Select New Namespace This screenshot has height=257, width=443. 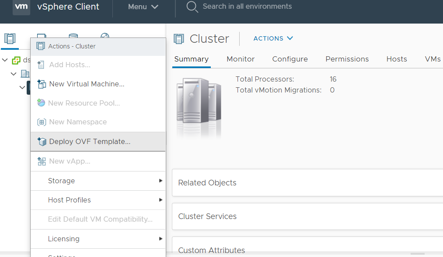click(98, 122)
